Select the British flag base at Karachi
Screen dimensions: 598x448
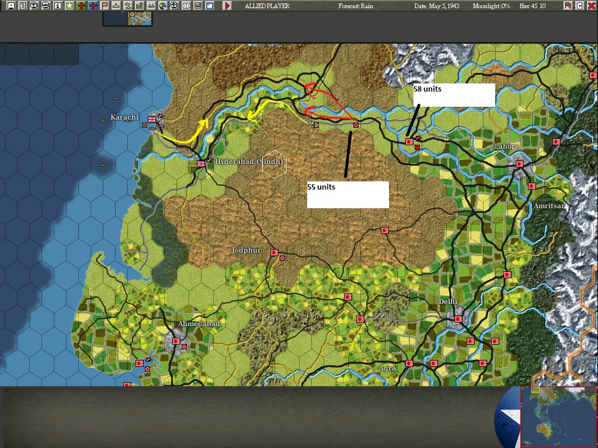(x=152, y=119)
